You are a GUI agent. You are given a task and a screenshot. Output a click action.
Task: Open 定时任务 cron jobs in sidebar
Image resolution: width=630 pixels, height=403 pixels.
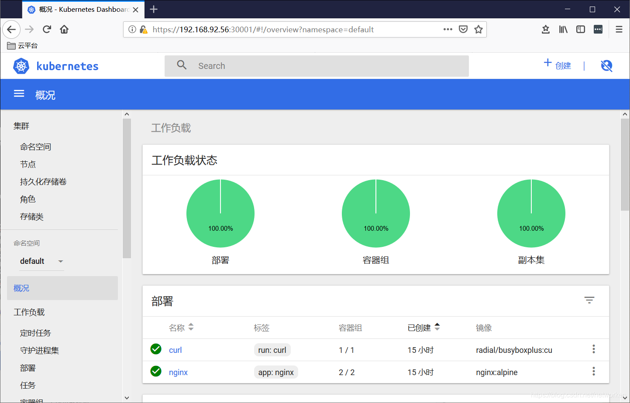point(36,333)
